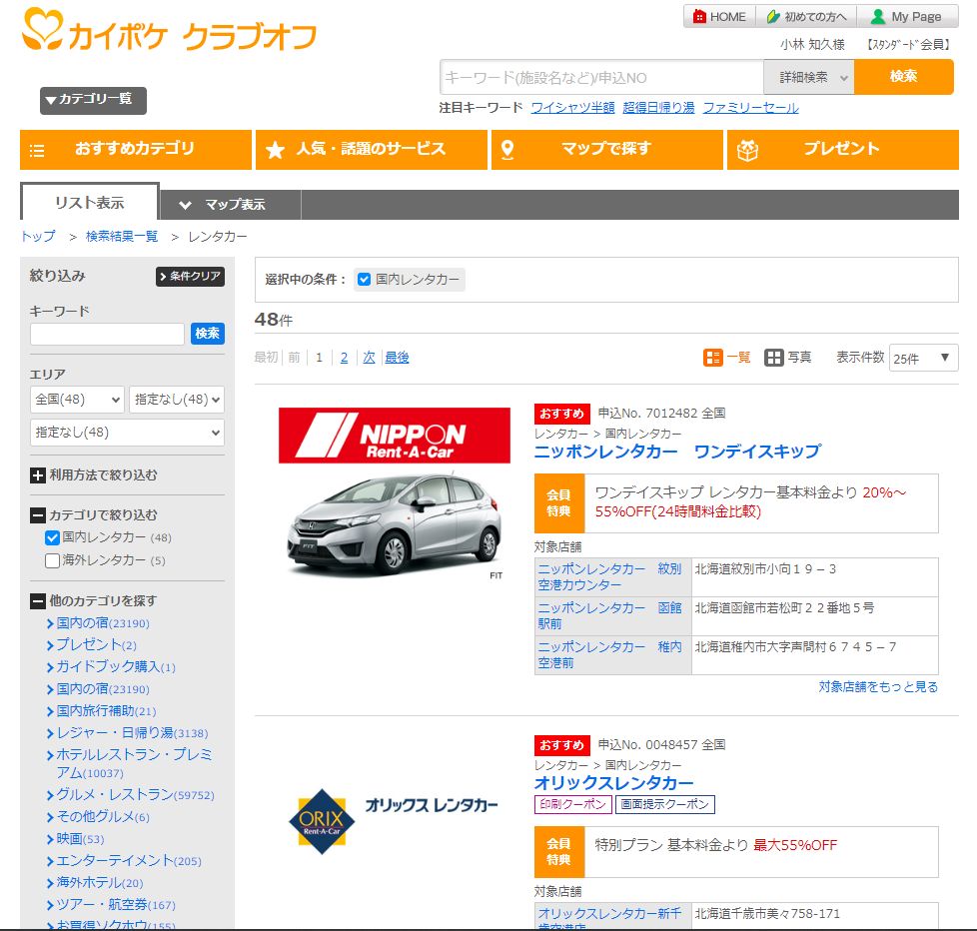Click the 印刷クーポン tag

click(572, 804)
